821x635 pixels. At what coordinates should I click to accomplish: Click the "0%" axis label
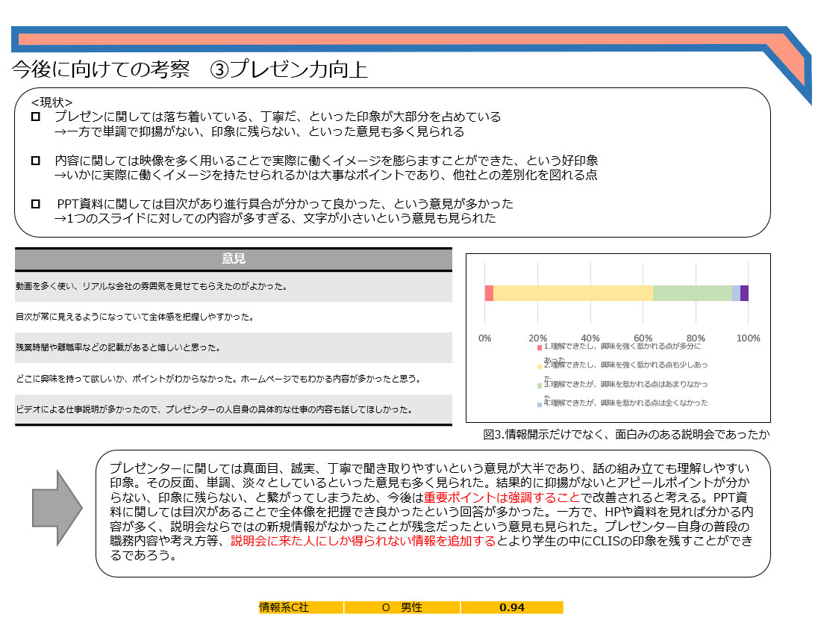(x=485, y=338)
